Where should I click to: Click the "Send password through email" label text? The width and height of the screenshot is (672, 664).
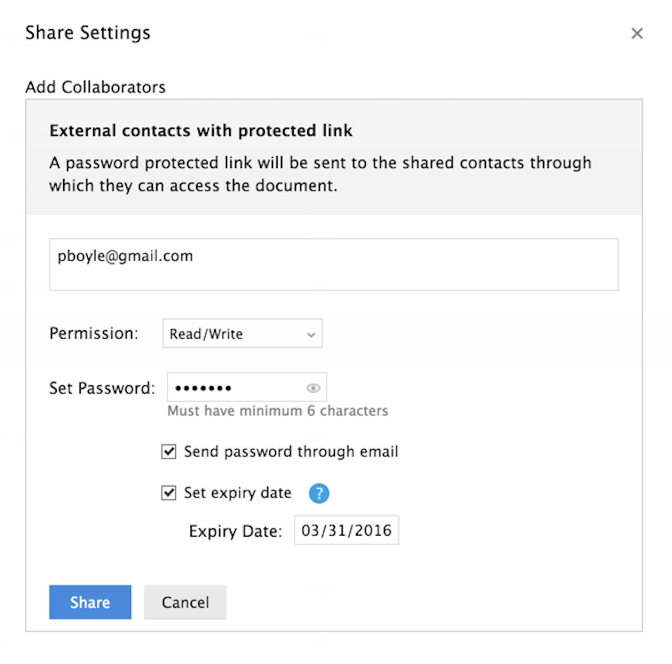291,451
